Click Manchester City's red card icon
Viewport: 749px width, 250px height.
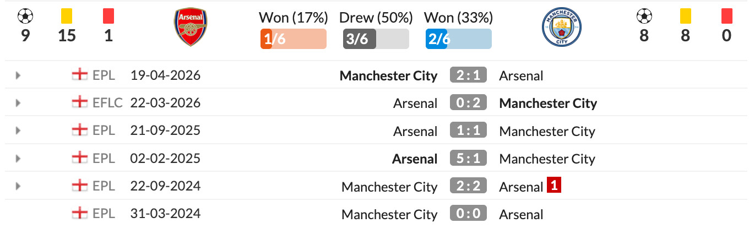pyautogui.click(x=726, y=17)
